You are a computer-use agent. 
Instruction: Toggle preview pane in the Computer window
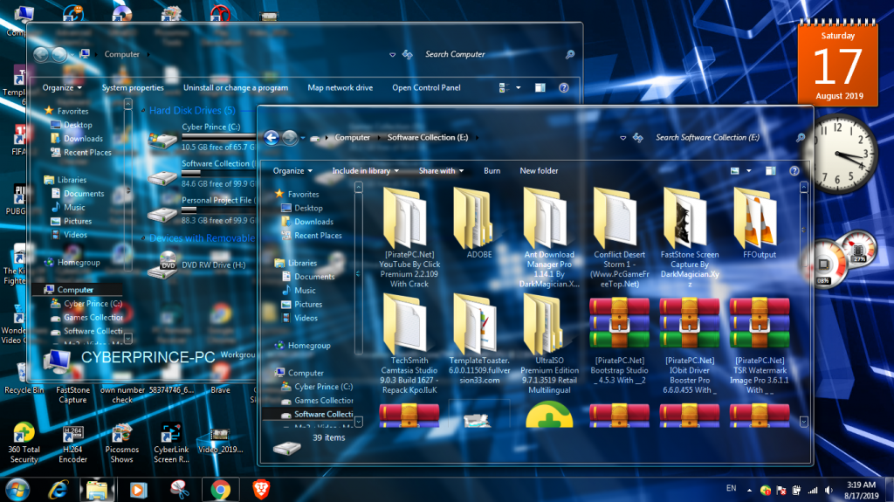pos(540,88)
